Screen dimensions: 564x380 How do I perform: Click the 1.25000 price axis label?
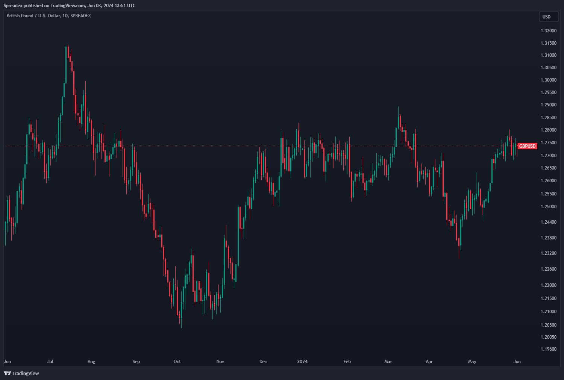coord(549,207)
